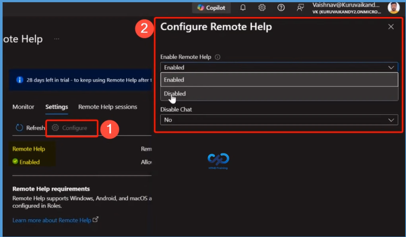The width and height of the screenshot is (406, 237).
Task: Click the Enable Remote Help info icon
Action: pyautogui.click(x=218, y=57)
